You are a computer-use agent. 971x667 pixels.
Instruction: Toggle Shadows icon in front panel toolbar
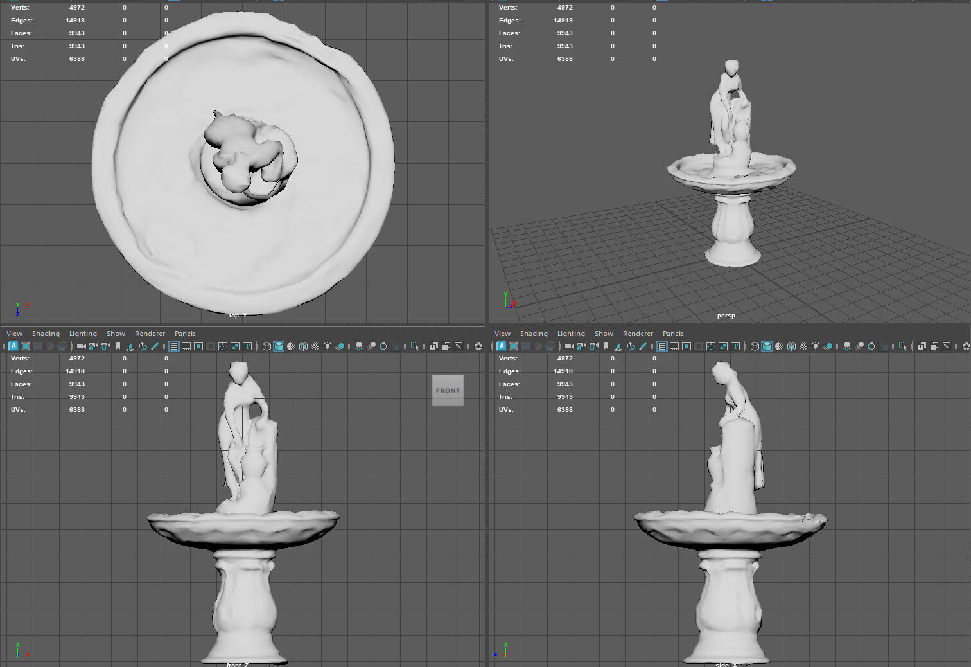point(340,346)
